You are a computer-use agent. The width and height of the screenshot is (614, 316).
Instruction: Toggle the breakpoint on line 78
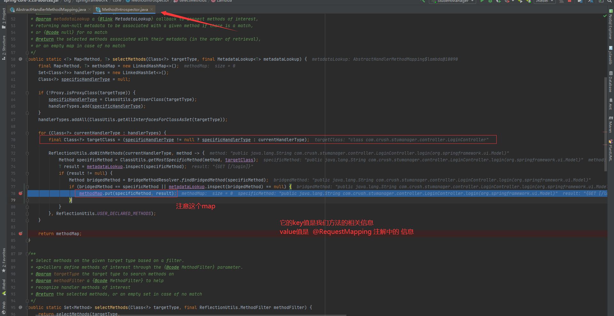pyautogui.click(x=20, y=193)
